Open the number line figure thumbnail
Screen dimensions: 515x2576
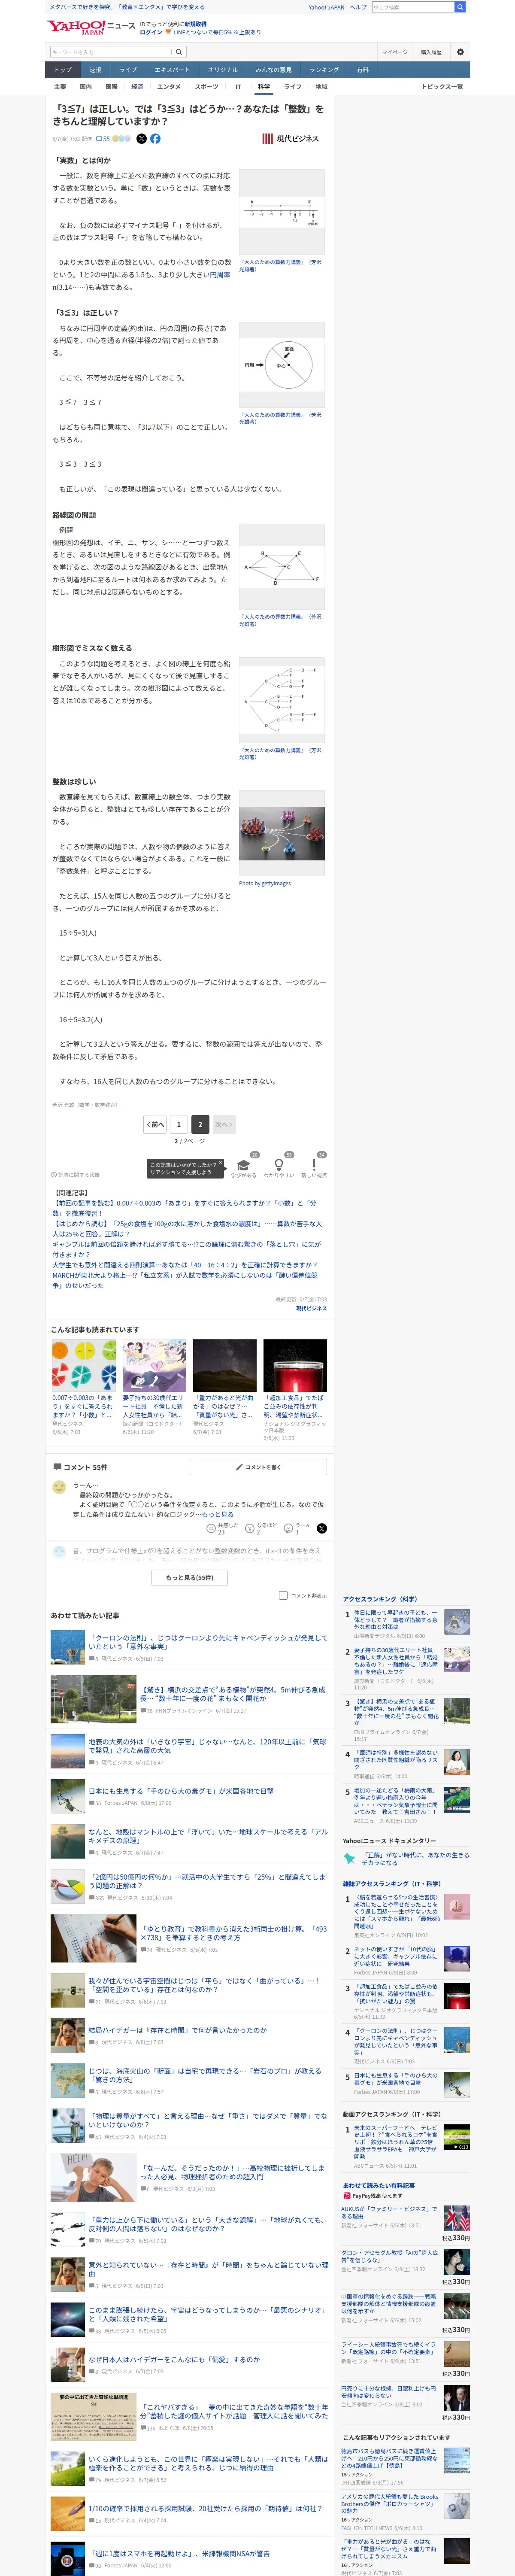tap(282, 212)
